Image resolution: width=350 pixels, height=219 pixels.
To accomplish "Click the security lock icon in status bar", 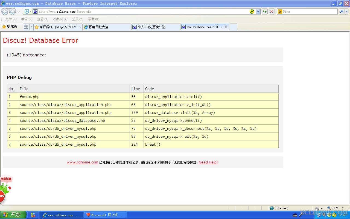I will click(x=317, y=208).
